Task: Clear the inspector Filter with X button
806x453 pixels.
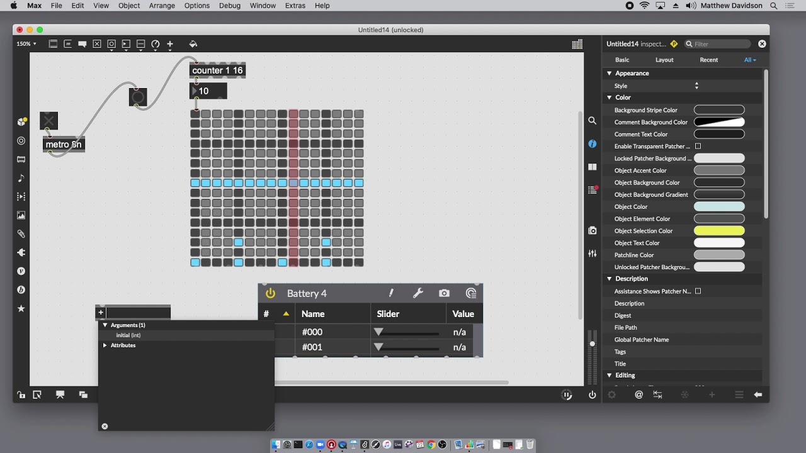Action: [762, 44]
